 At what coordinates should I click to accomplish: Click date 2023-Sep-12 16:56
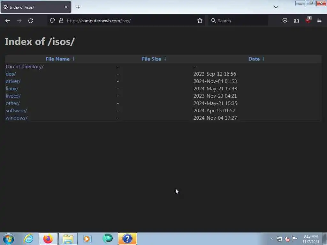[x=215, y=74]
